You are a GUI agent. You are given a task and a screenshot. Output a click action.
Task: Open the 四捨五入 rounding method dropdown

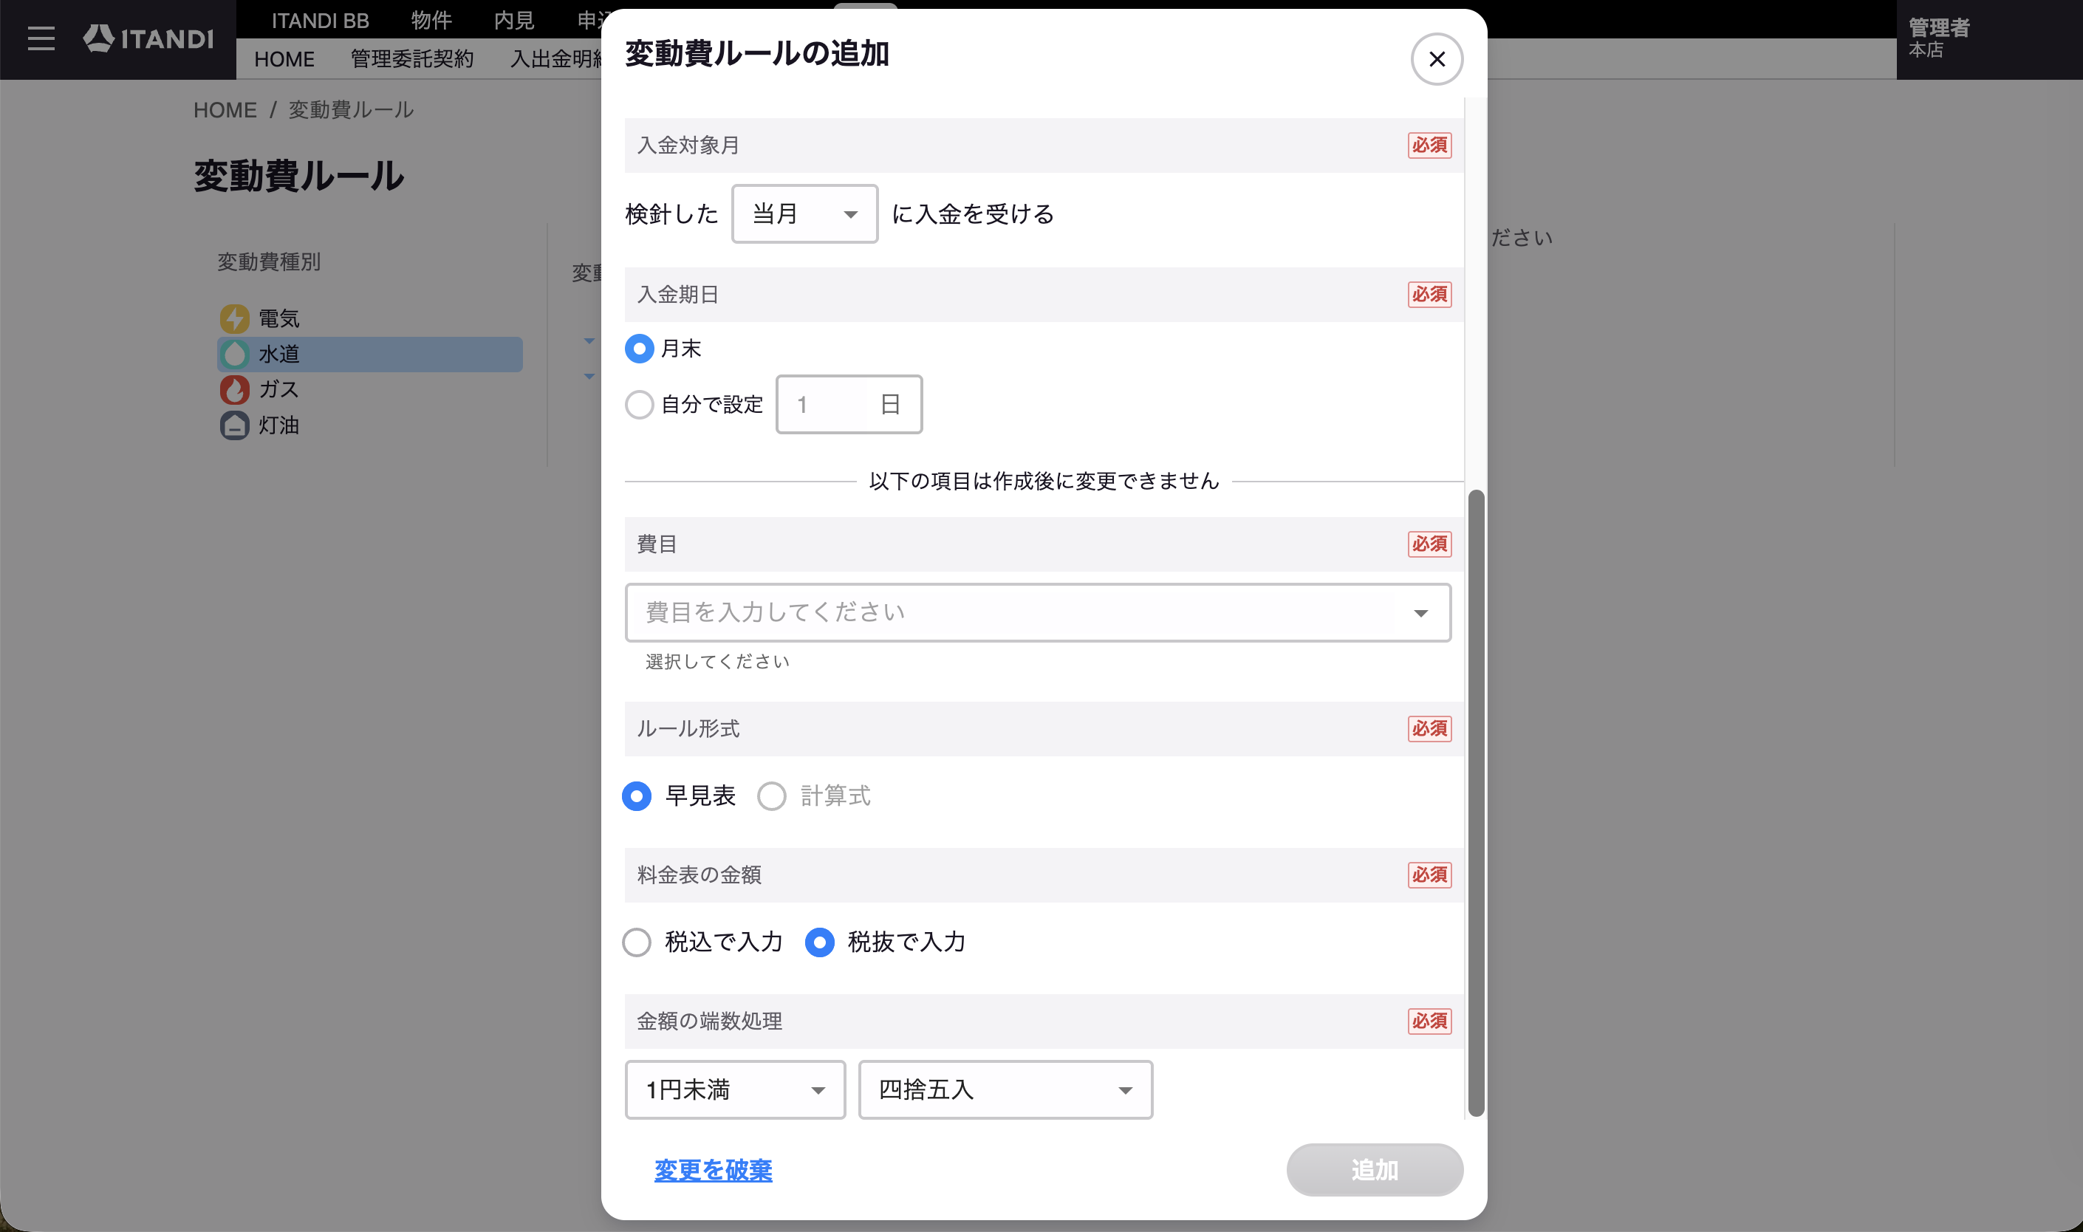coord(1005,1090)
